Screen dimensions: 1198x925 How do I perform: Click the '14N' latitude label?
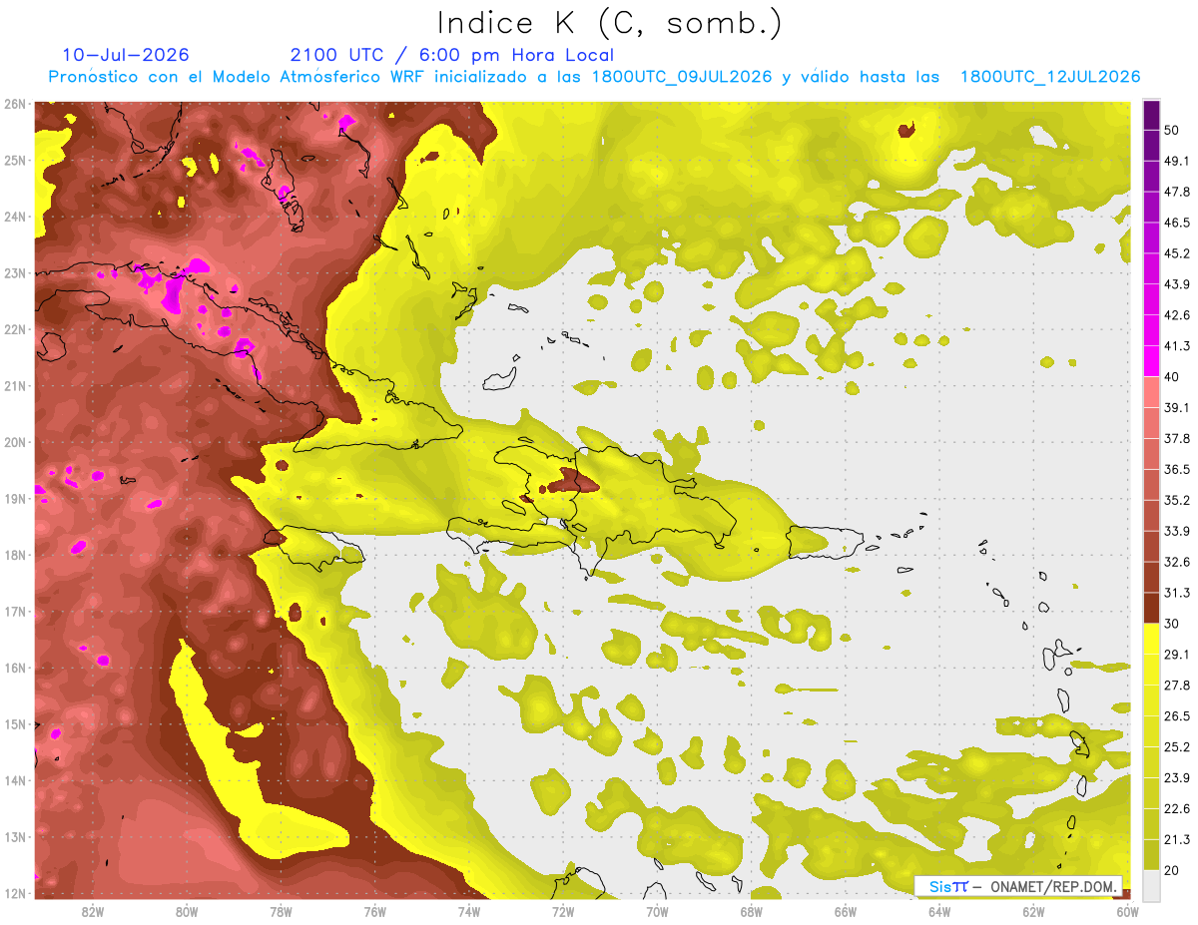tap(14, 780)
